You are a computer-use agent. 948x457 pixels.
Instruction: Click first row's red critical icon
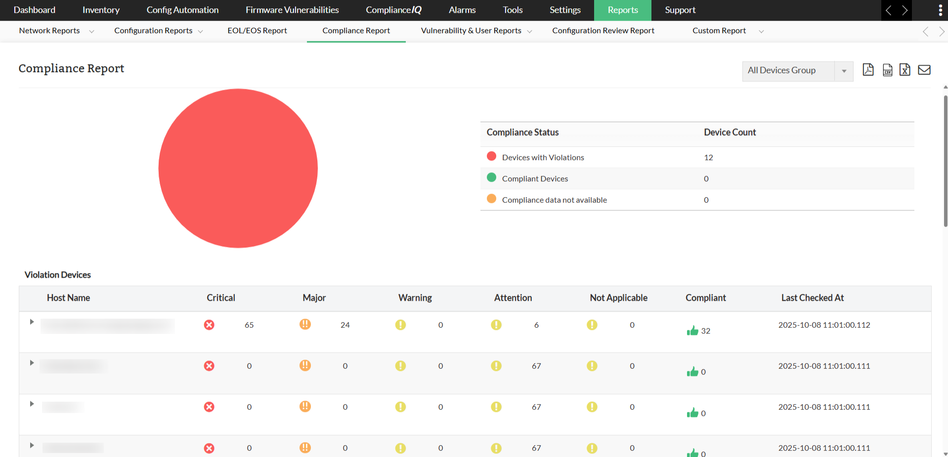click(209, 325)
